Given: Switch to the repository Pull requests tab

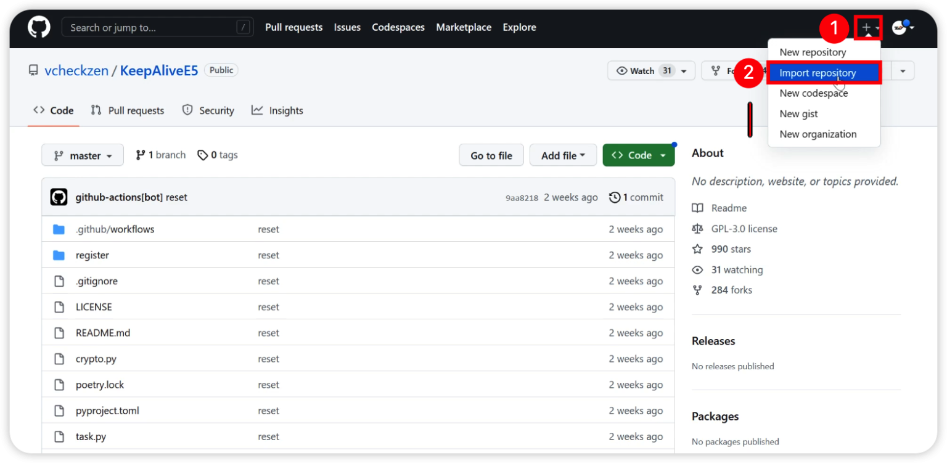Looking at the screenshot, I should pos(128,110).
